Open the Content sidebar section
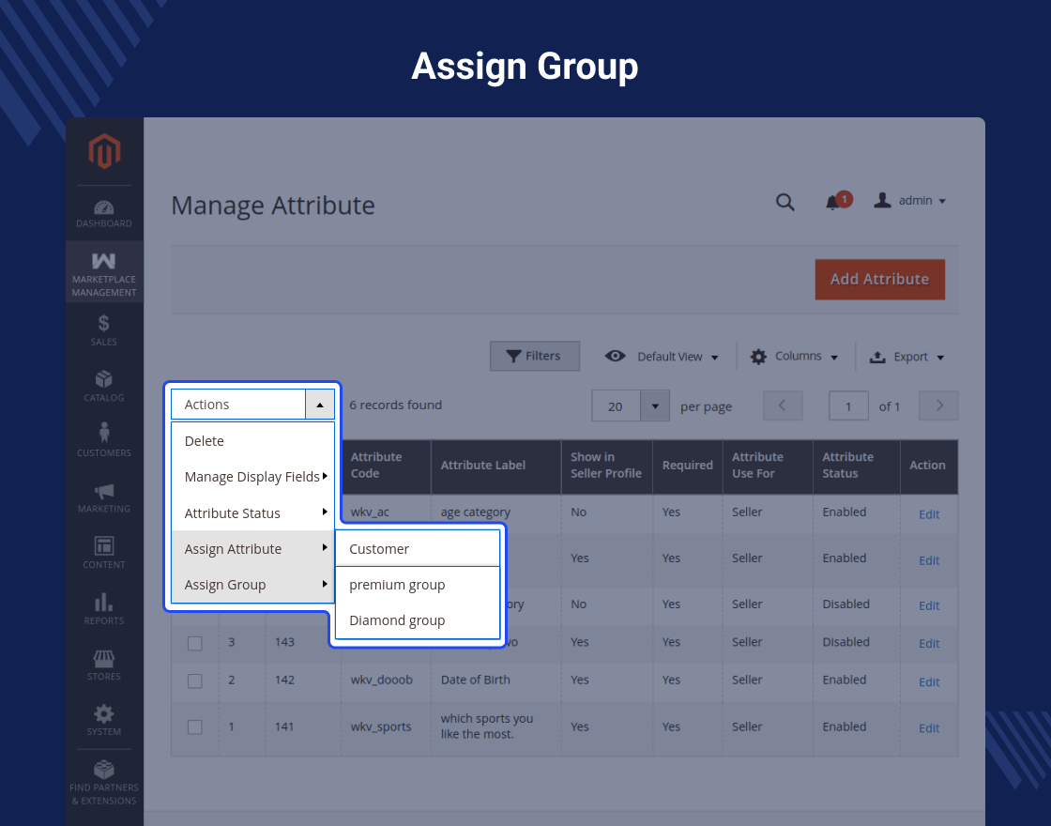 click(x=104, y=553)
